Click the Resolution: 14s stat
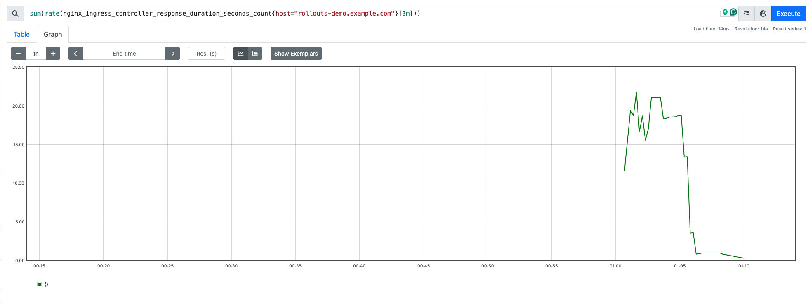Image resolution: width=808 pixels, height=305 pixels. (751, 29)
